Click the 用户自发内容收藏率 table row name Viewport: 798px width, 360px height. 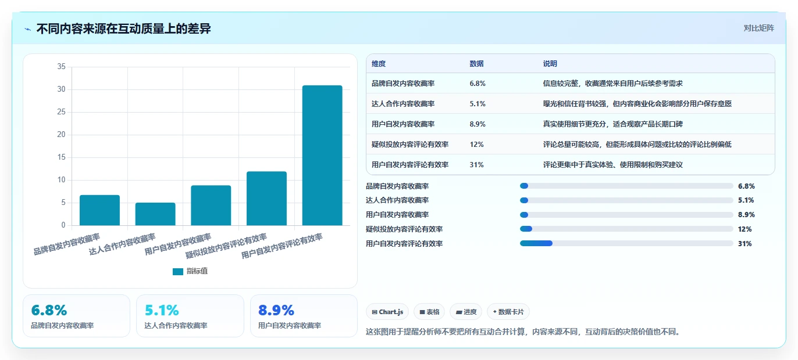click(x=403, y=124)
